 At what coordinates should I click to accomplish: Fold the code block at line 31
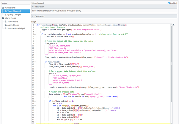coord(35,94)
